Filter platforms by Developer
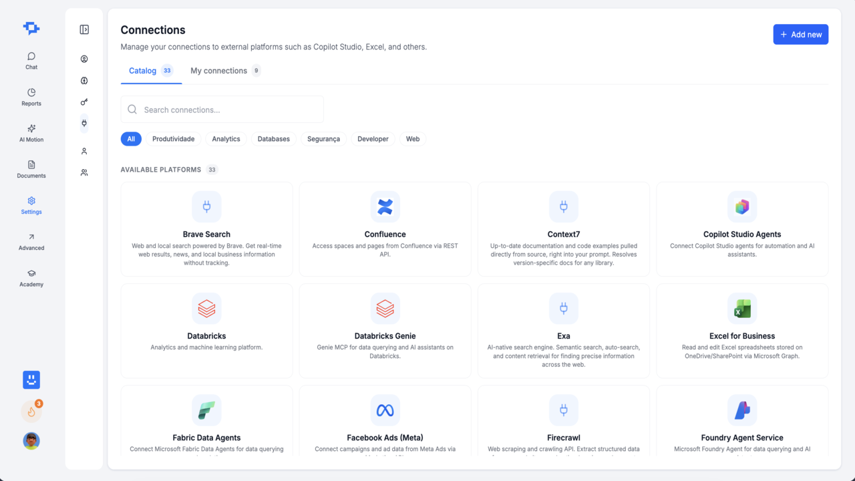 pyautogui.click(x=373, y=139)
